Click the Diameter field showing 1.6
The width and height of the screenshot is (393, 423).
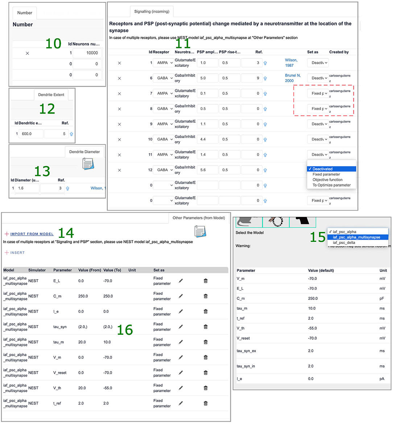[x=27, y=188]
